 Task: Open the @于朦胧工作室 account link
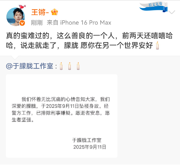(x=29, y=66)
